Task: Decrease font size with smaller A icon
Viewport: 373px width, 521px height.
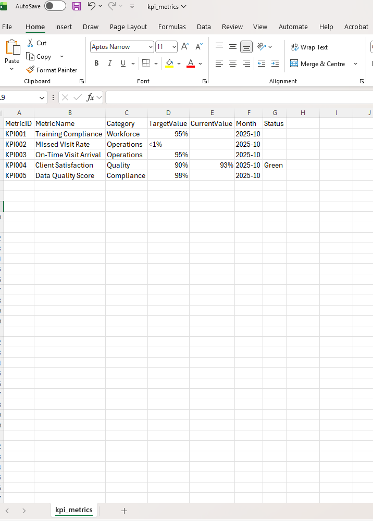Action: (x=199, y=47)
